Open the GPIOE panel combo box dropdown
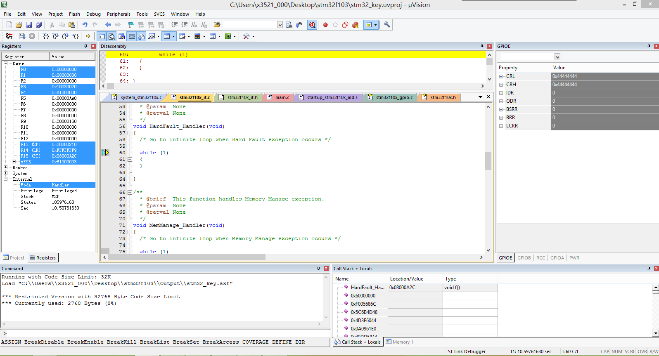The height and width of the screenshot is (356, 659). (x=557, y=57)
